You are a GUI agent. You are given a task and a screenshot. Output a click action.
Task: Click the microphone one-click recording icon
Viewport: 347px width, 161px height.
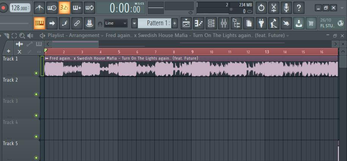click(x=286, y=8)
